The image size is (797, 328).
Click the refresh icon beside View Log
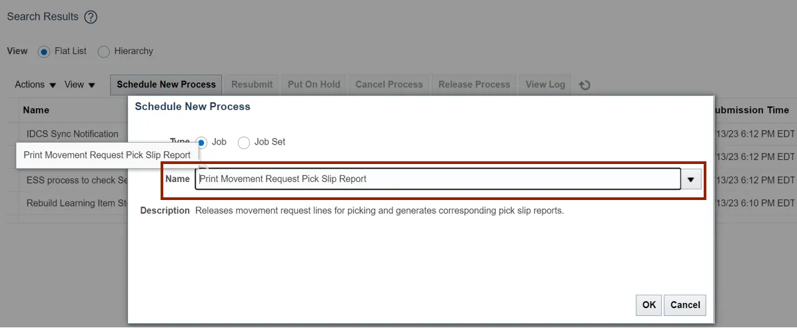(x=584, y=85)
